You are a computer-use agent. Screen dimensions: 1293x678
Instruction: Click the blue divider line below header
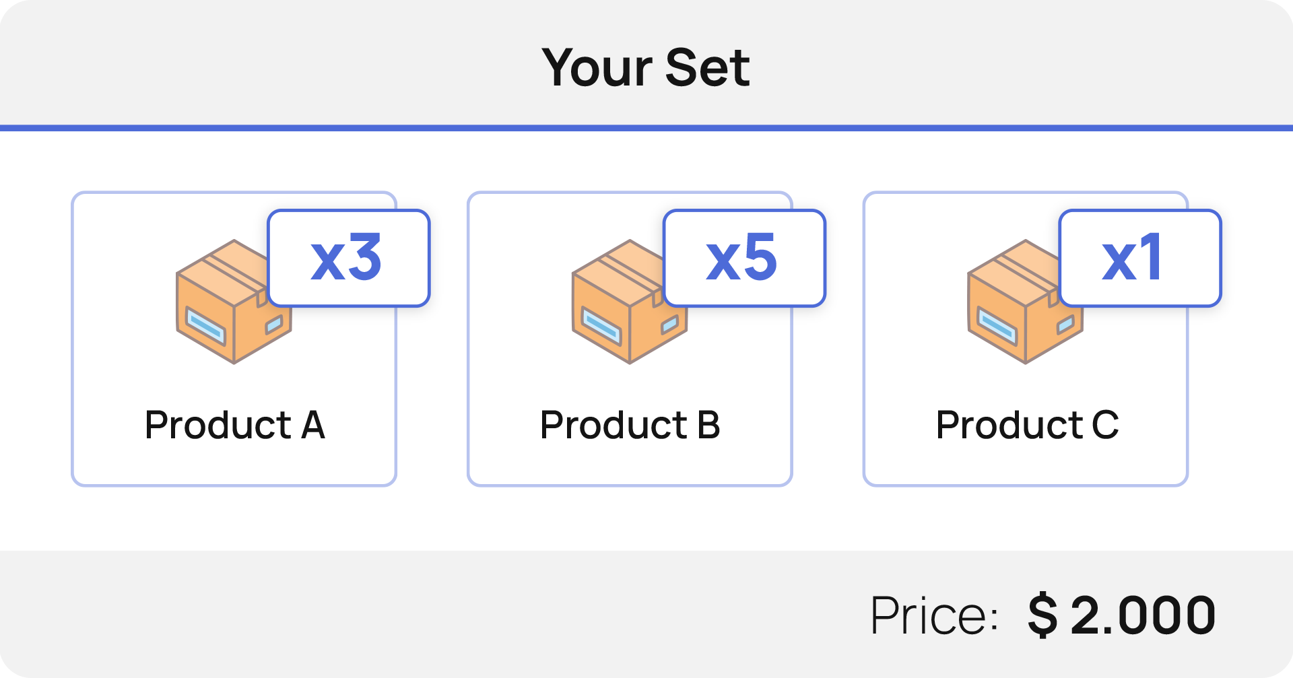pyautogui.click(x=646, y=128)
